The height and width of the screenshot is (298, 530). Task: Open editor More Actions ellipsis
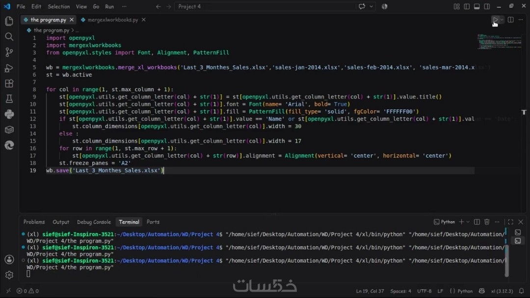click(x=521, y=20)
